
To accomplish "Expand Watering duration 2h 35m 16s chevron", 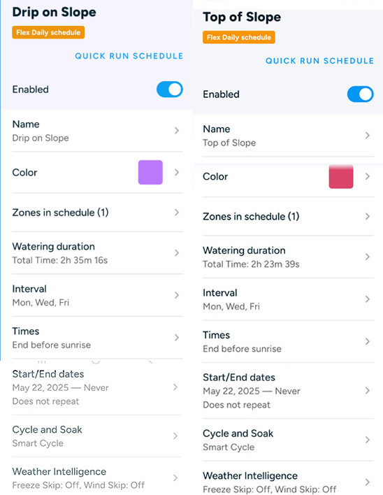I will click(x=177, y=253).
